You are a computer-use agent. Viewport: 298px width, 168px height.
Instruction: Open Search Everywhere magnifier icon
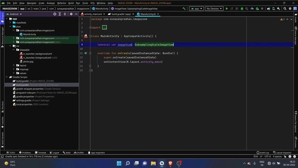click(285, 8)
